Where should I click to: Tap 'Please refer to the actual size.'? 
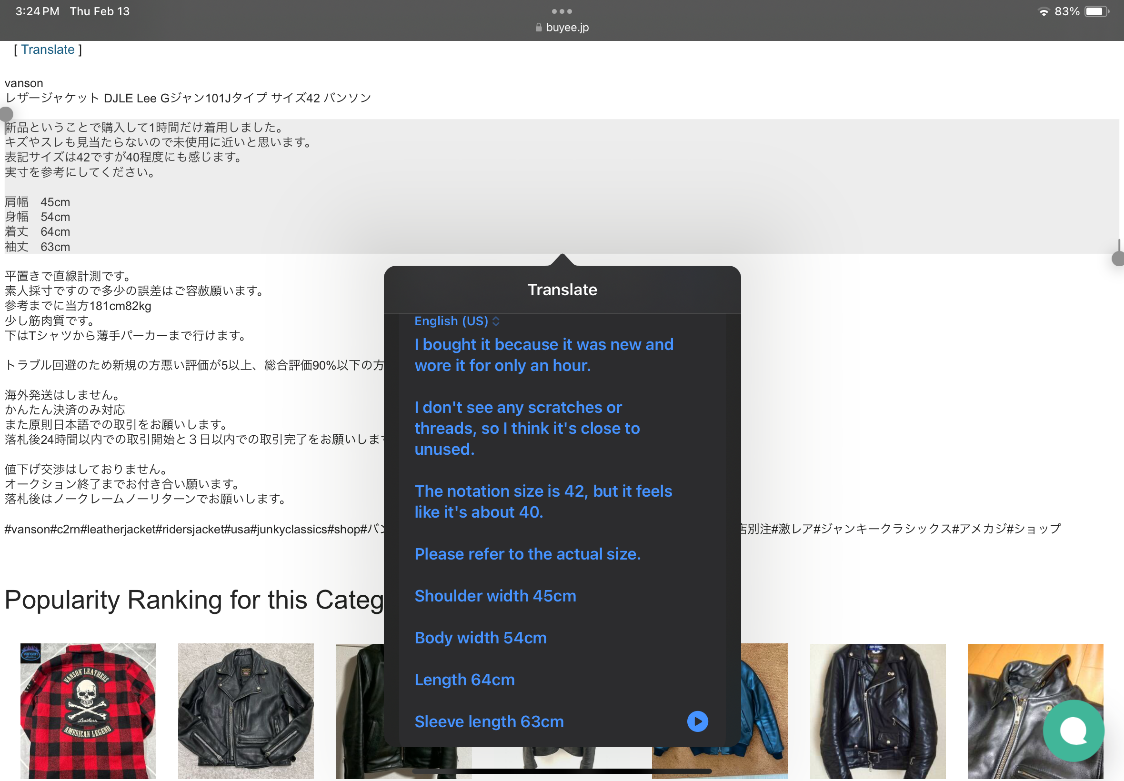528,554
